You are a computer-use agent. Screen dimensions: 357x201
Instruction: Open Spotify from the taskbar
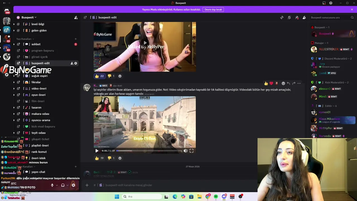[x=216, y=197]
